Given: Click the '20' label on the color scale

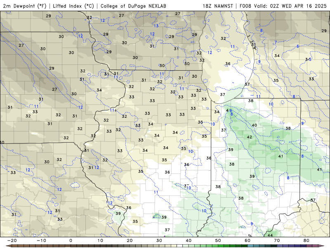Looking at the screenshot, I should click(x=130, y=241).
